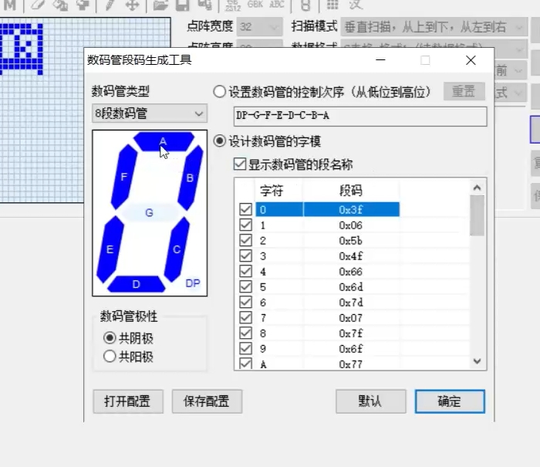Uncheck the checkbox for character 4
This screenshot has width=540, height=467.
pyautogui.click(x=245, y=272)
